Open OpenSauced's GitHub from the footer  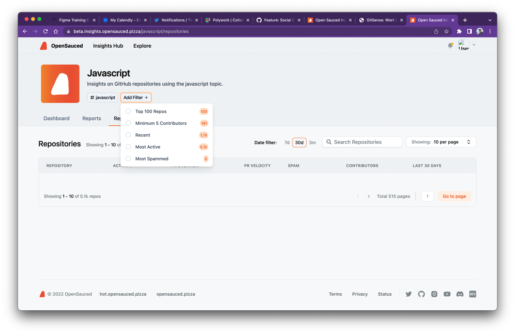point(421,294)
